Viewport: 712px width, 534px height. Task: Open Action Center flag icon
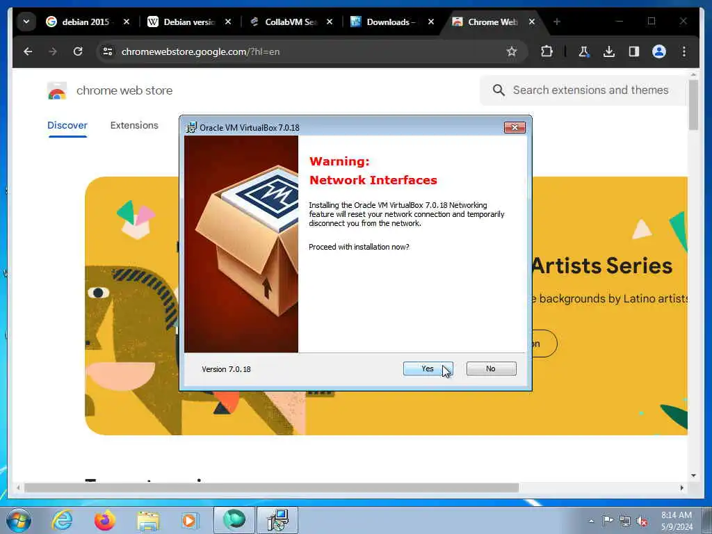coord(608,521)
